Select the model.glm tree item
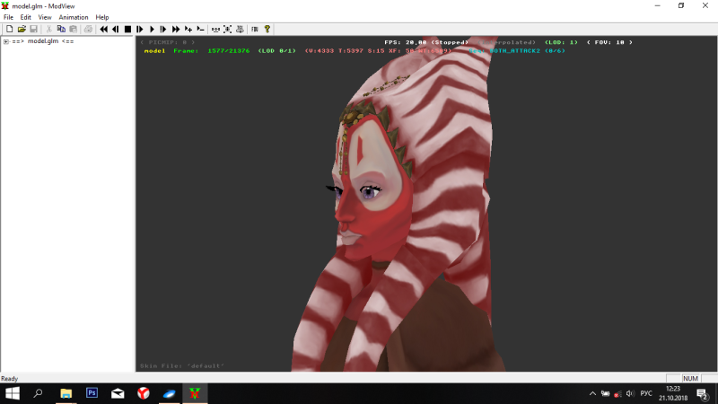718x404 pixels. click(x=42, y=41)
